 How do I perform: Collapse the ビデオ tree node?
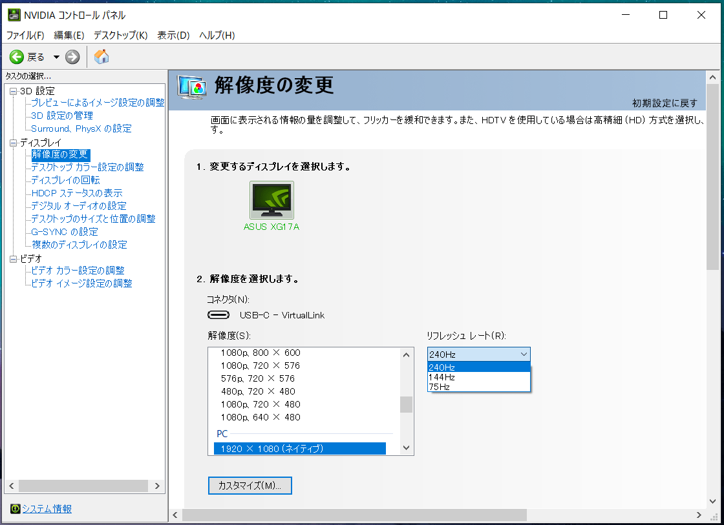pyautogui.click(x=14, y=259)
